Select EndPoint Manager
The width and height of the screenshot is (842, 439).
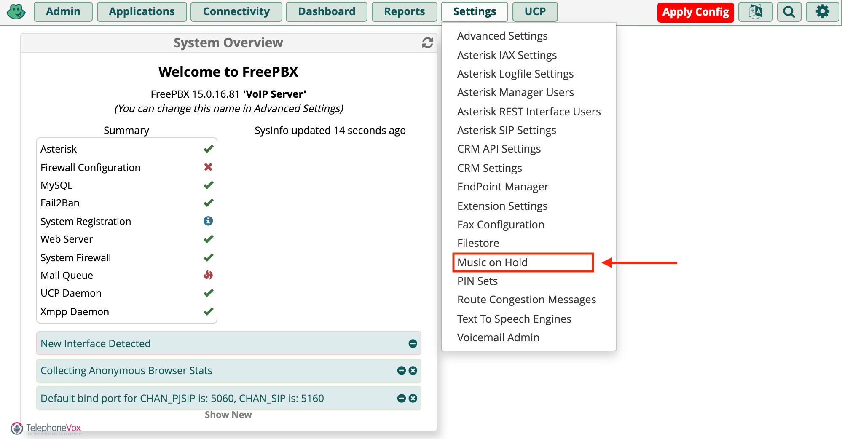tap(503, 187)
